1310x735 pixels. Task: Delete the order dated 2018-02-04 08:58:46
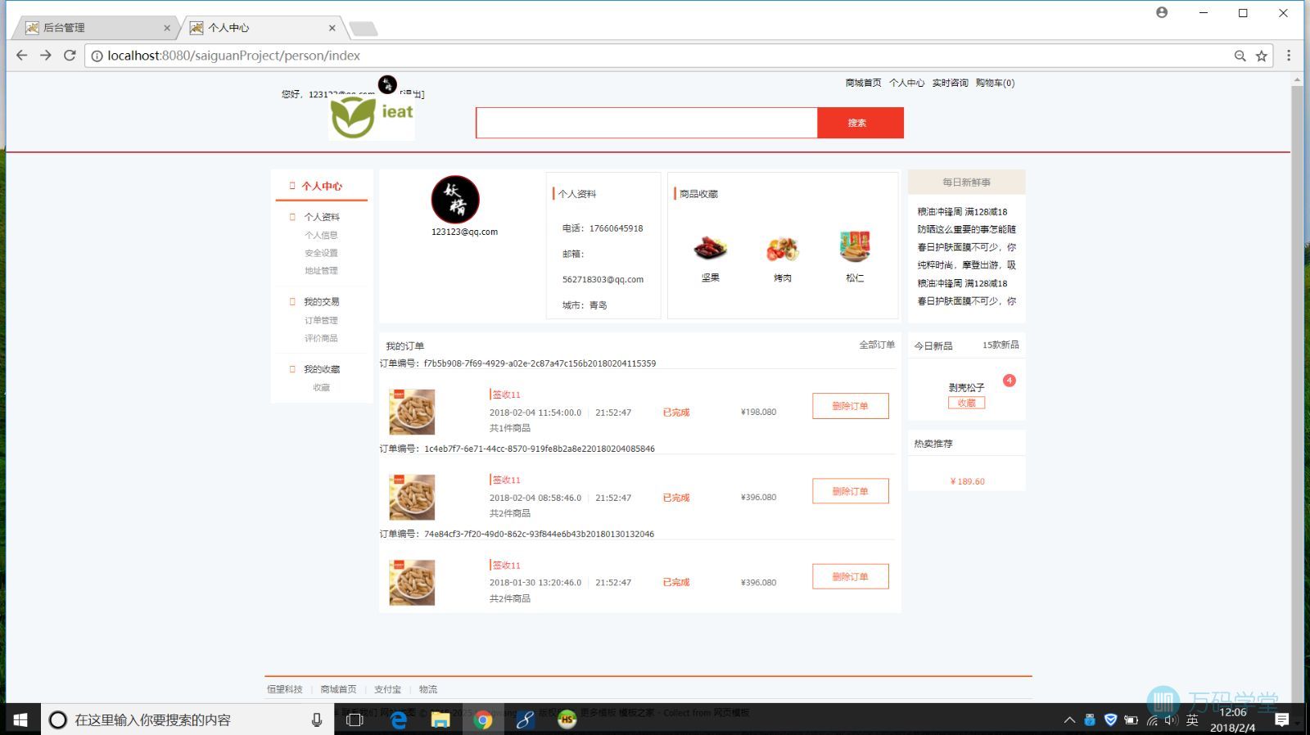click(851, 491)
